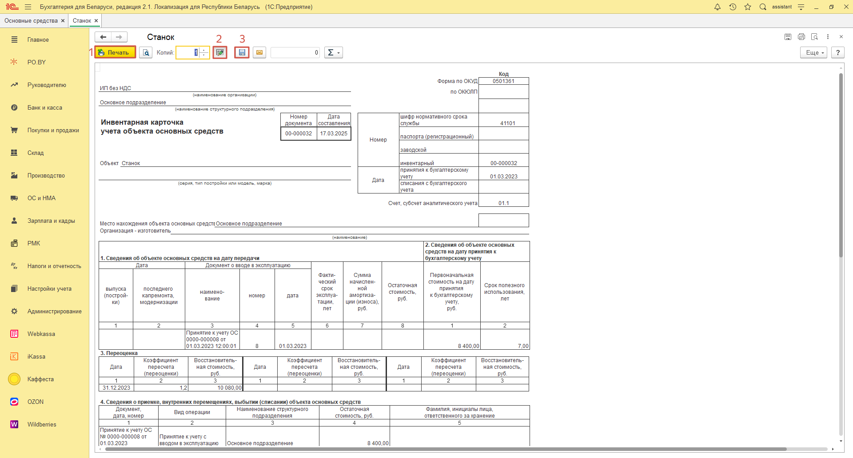853x458 pixels.
Task: Go back with the left arrow
Action: [103, 37]
